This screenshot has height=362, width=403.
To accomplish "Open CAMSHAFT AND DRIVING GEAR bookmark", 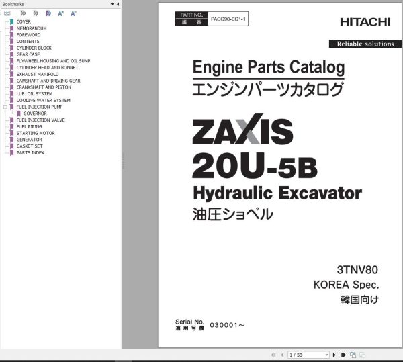I will coord(48,81).
